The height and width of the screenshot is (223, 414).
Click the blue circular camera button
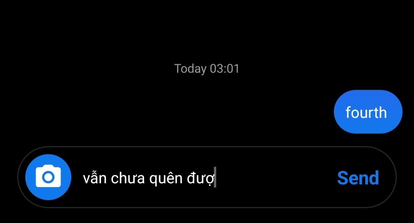click(x=48, y=177)
